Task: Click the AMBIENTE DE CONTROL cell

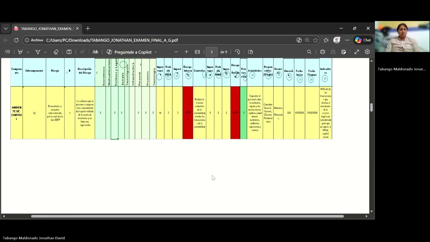Action: pyautogui.click(x=16, y=113)
